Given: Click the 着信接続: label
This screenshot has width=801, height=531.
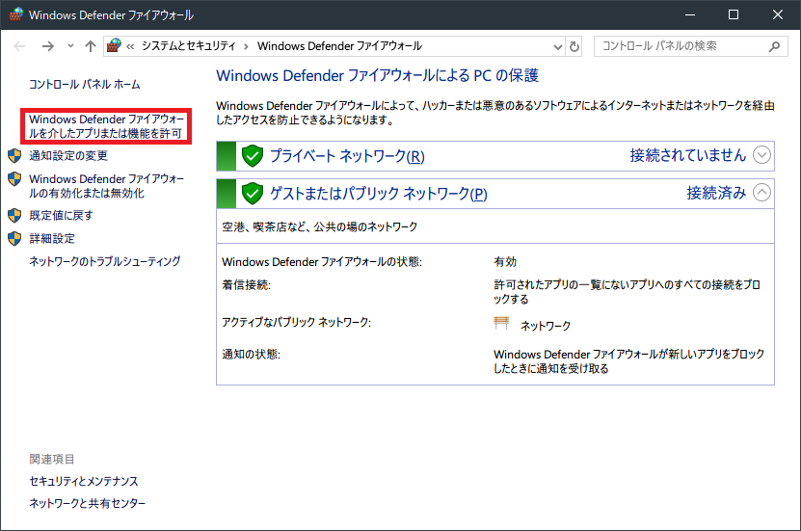Looking at the screenshot, I should tap(246, 285).
